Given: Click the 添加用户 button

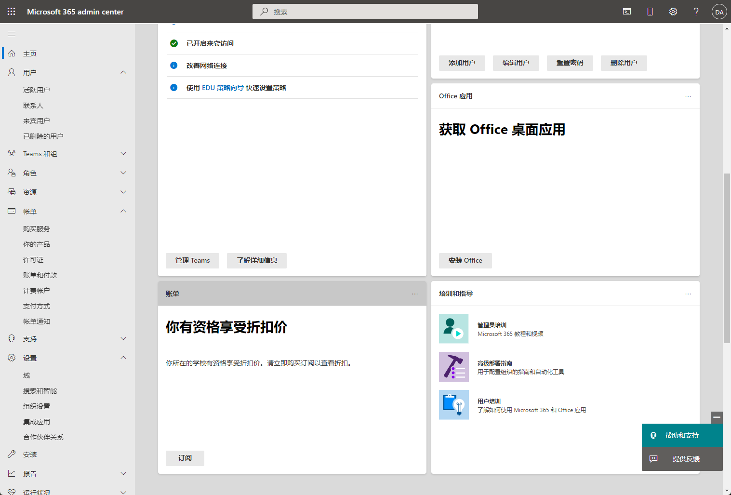Looking at the screenshot, I should pos(462,63).
